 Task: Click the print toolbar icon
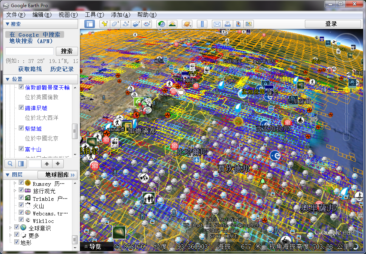[x=228, y=24]
